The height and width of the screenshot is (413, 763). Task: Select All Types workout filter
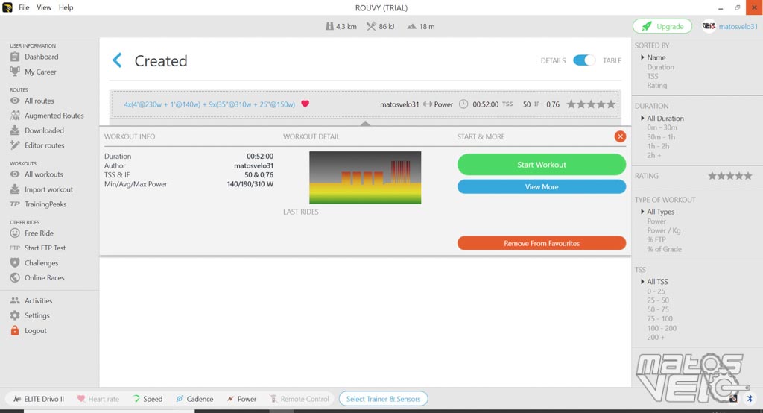(660, 212)
